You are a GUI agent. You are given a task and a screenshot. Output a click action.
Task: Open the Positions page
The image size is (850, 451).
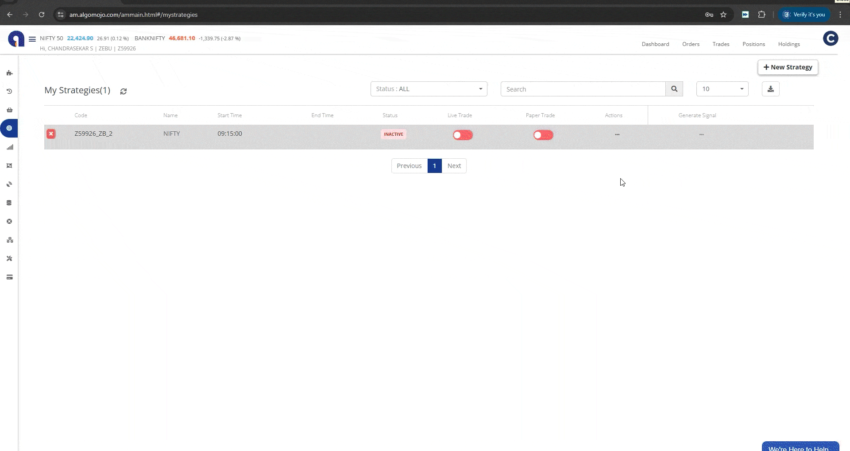753,44
